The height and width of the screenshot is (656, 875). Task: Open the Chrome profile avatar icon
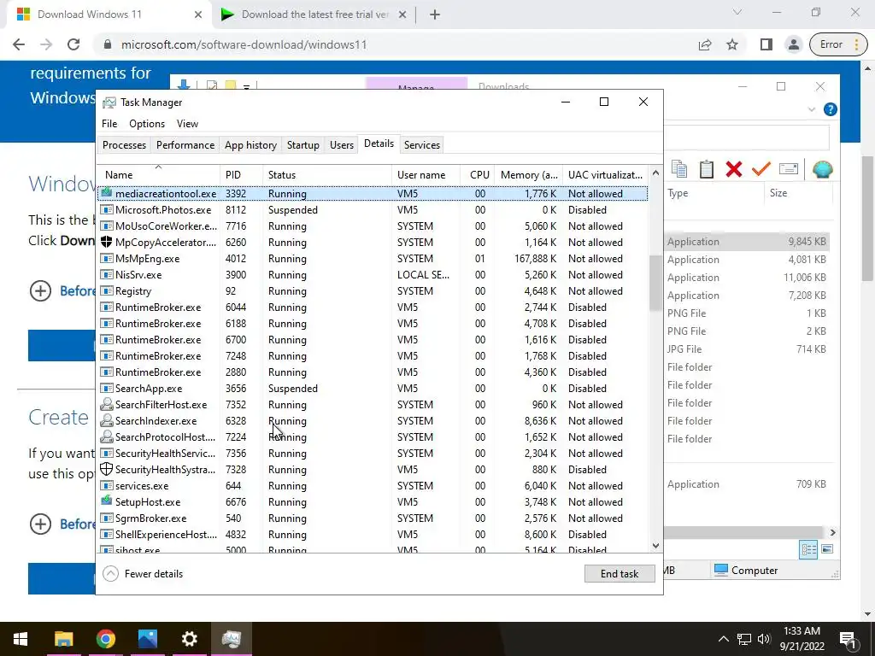coord(794,44)
